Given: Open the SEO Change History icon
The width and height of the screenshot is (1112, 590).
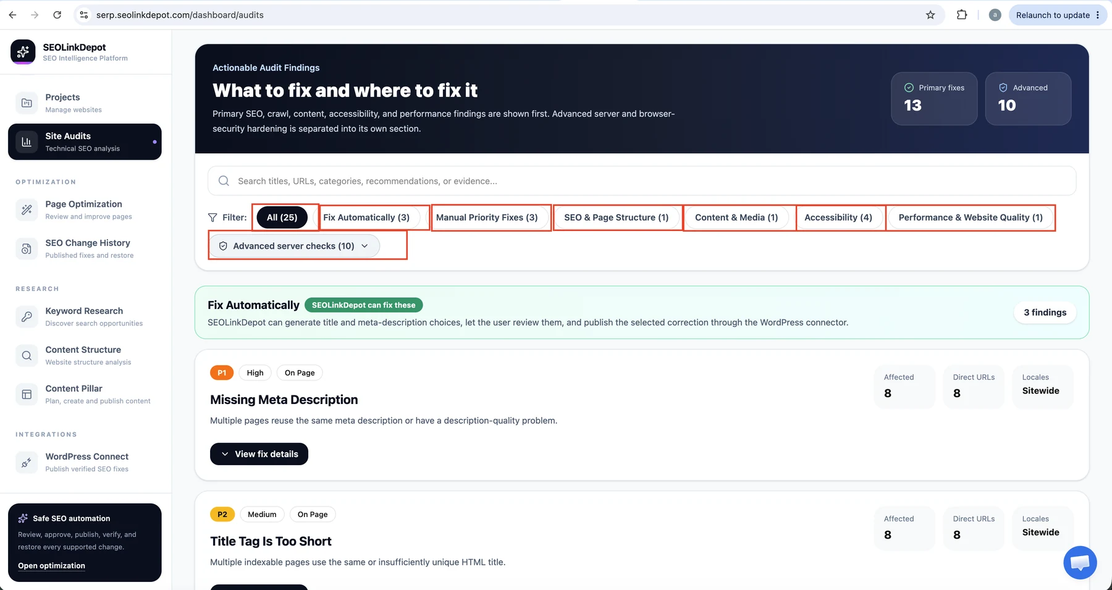Looking at the screenshot, I should (27, 249).
